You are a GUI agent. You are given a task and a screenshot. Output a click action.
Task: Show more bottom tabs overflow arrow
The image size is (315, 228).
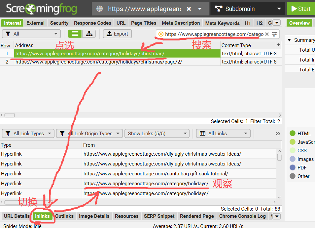[277, 216]
